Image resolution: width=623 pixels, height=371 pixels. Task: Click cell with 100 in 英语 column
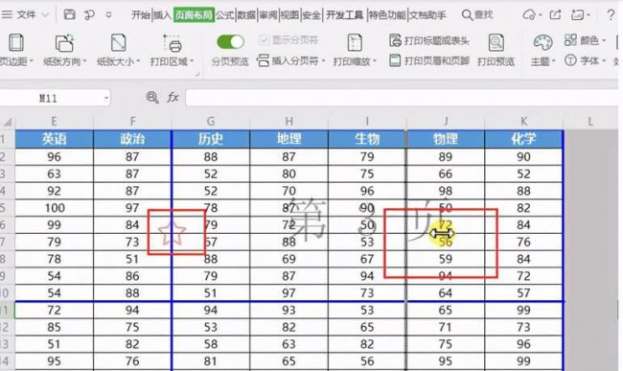click(x=54, y=208)
